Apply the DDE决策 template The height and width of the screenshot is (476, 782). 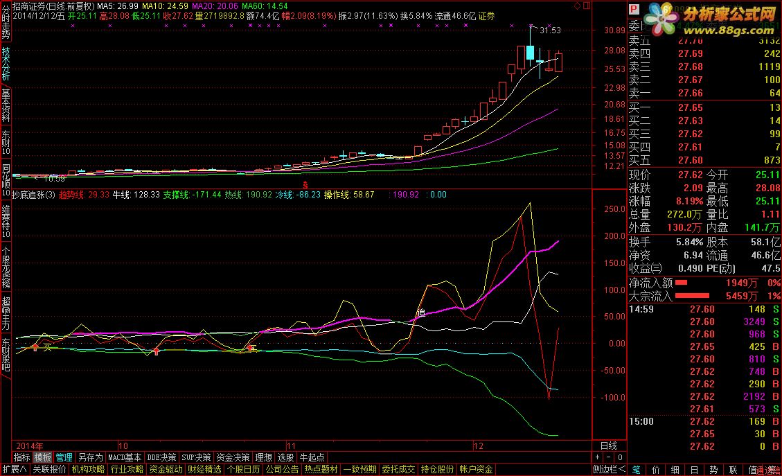pyautogui.click(x=161, y=457)
